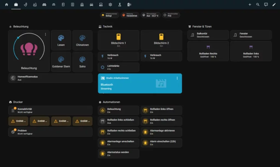Adjust the circular Beleuchtung brightness slider
The width and height of the screenshot is (280, 167).
[18, 37]
